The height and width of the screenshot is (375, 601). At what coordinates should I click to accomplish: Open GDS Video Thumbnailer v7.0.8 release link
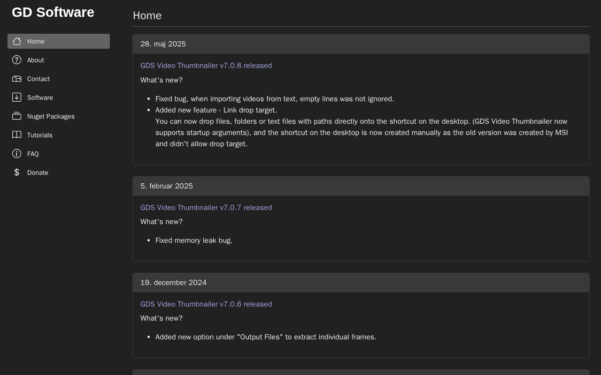point(206,66)
